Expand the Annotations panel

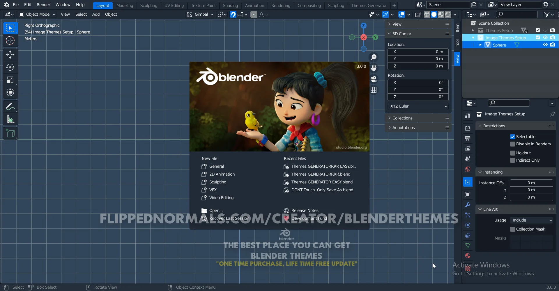point(418,128)
